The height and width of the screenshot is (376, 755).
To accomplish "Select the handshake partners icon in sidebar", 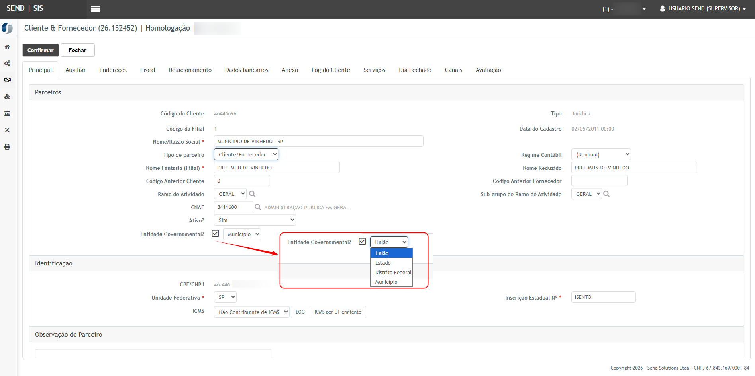I will pos(7,80).
